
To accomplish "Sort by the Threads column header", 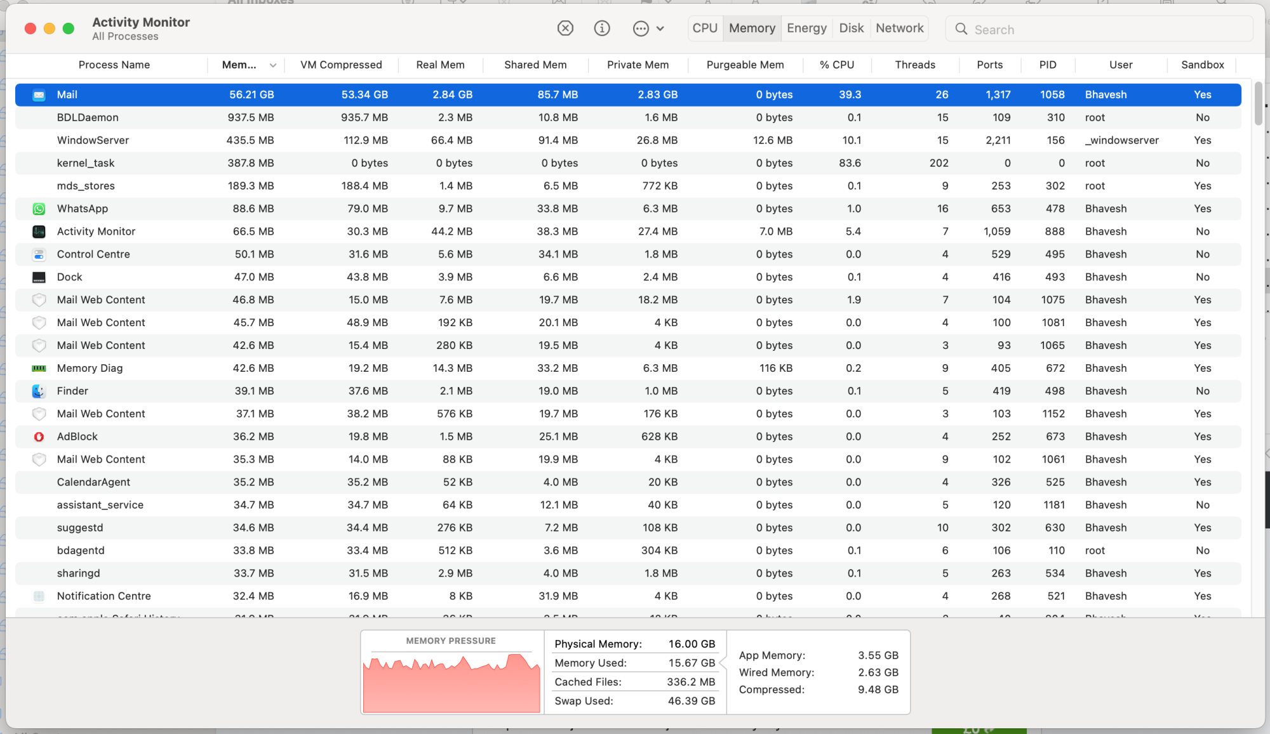I will click(x=914, y=65).
